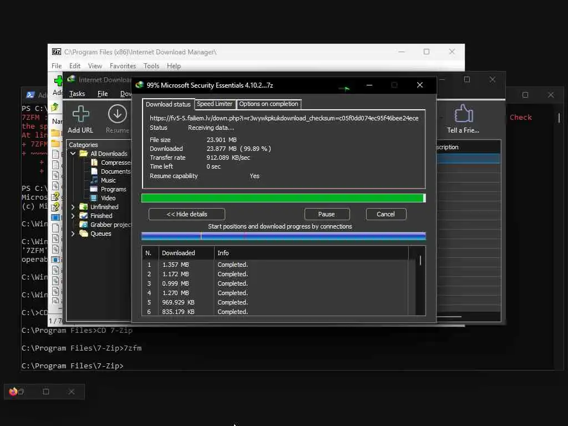Open the Help menu in 7-Zip
The image size is (568, 426).
(174, 66)
